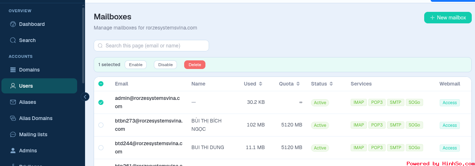The width and height of the screenshot is (475, 166).
Task: Click the Webmail column header
Action: [x=450, y=84]
